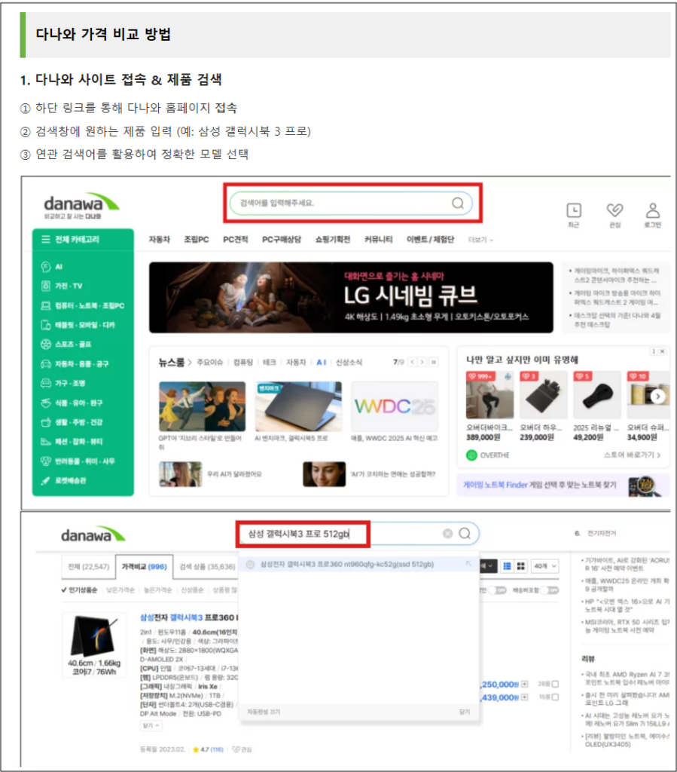Close the 나만 알고 싶지만 ad with X
The height and width of the screenshot is (772, 677).
coord(662,351)
